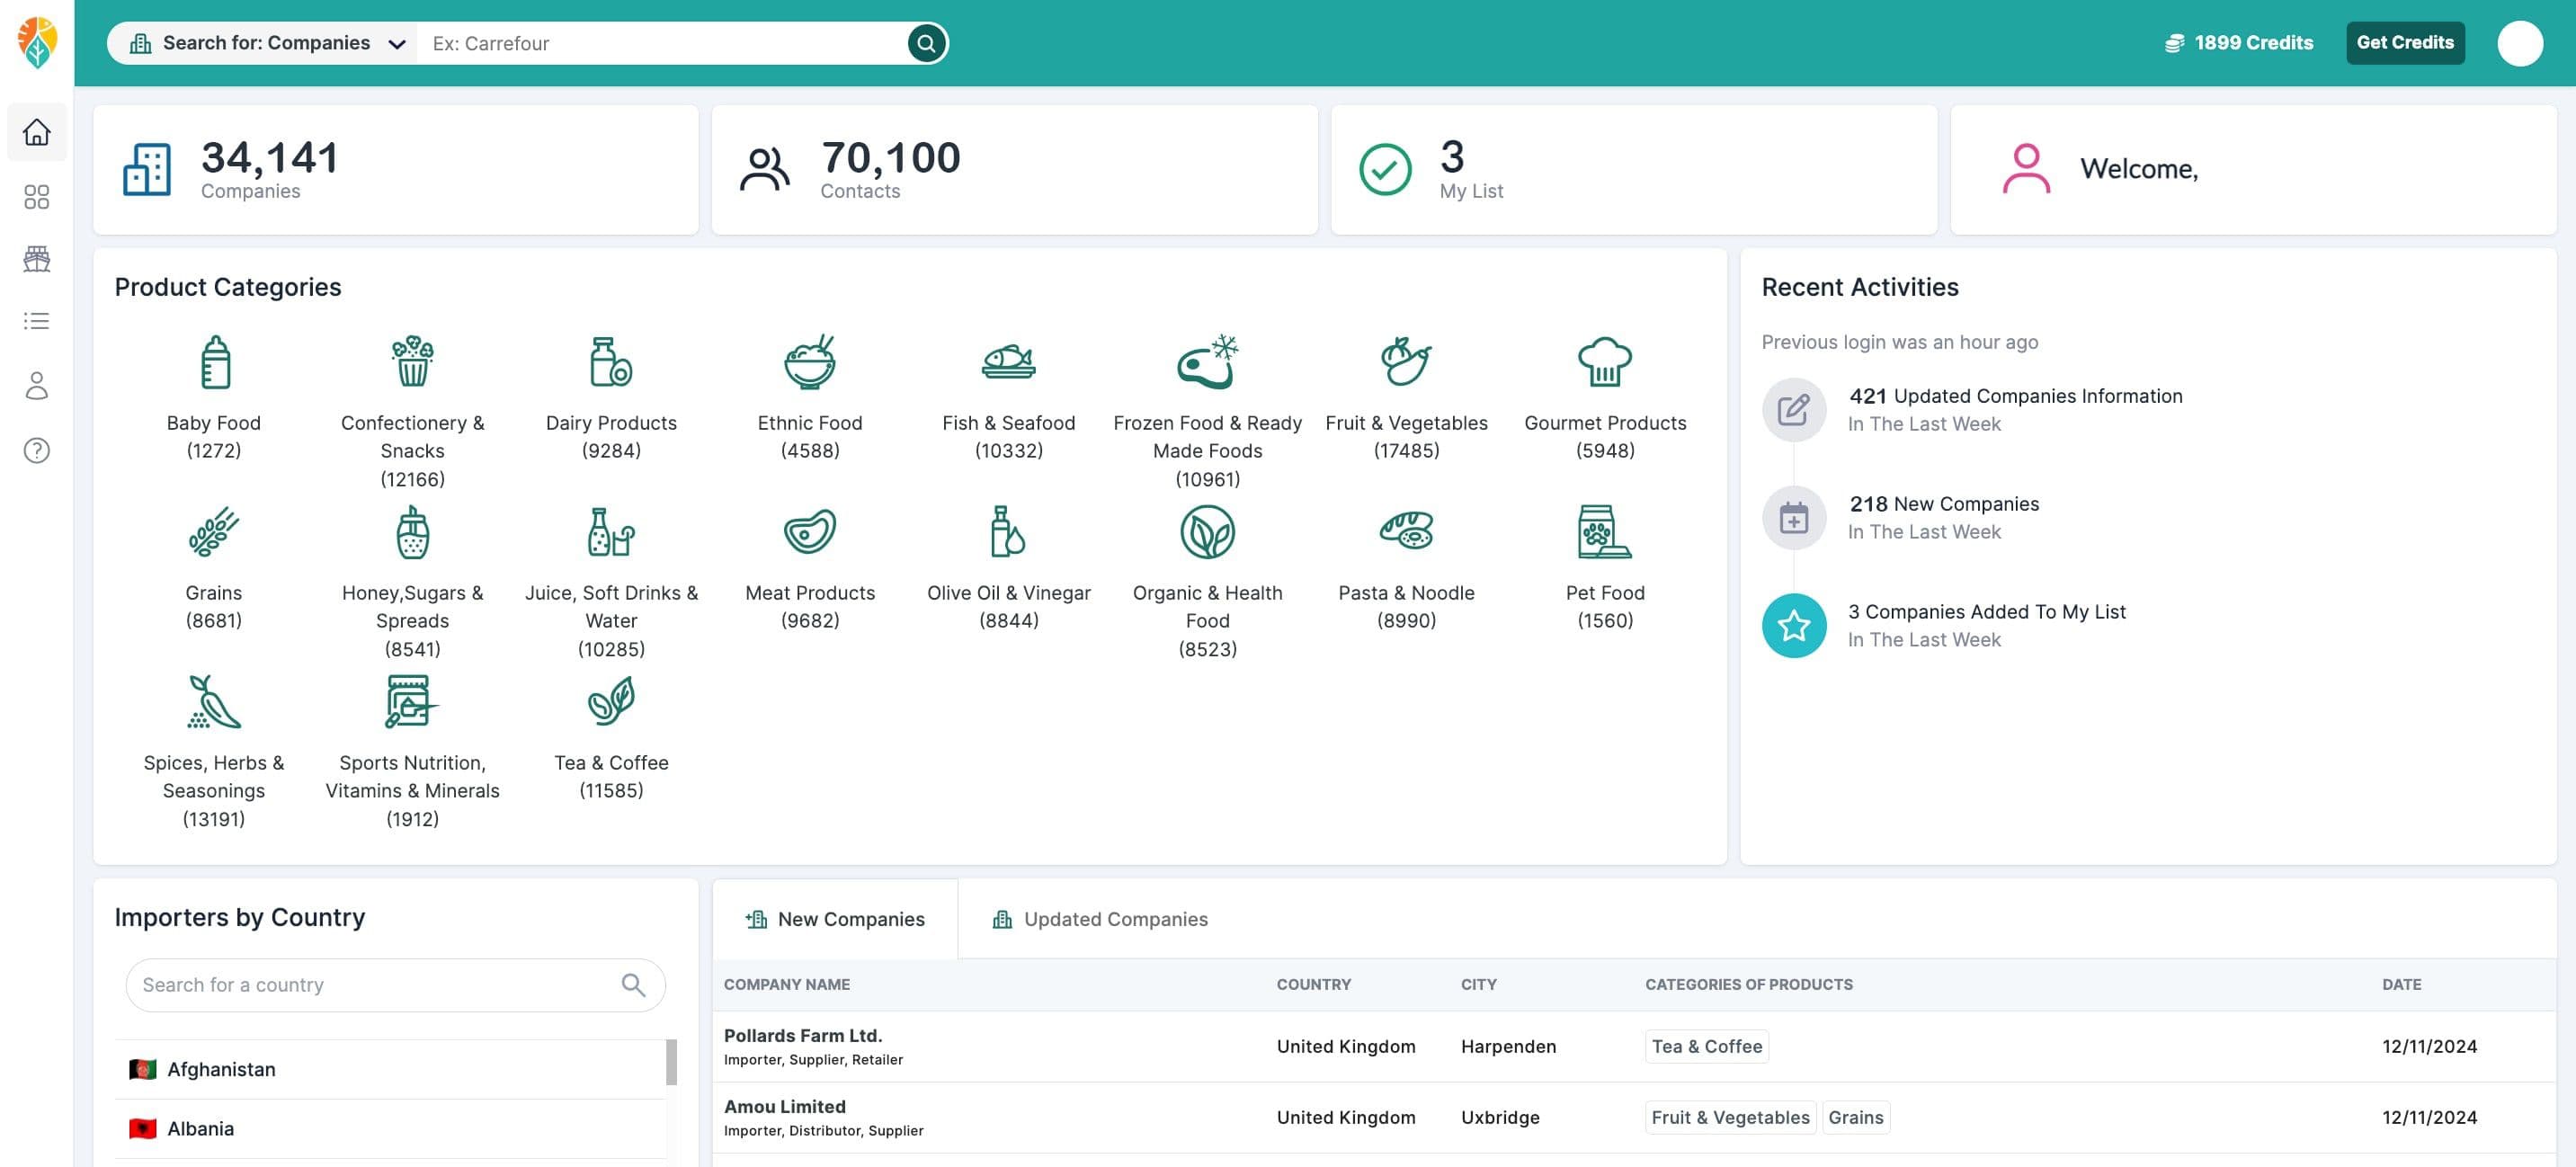The width and height of the screenshot is (2576, 1167).
Task: Select the Dairy Products category icon
Action: [x=611, y=361]
